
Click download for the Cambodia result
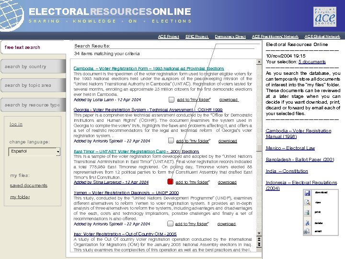click(229, 100)
